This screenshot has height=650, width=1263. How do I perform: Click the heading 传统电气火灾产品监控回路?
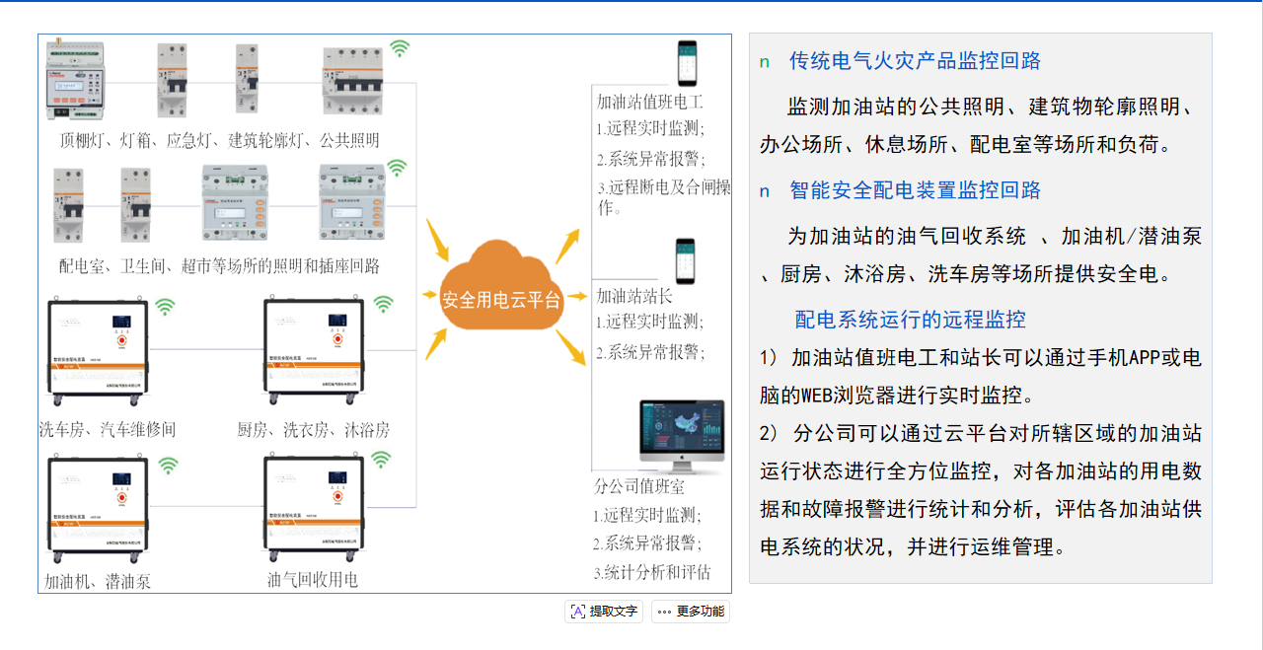click(x=915, y=61)
